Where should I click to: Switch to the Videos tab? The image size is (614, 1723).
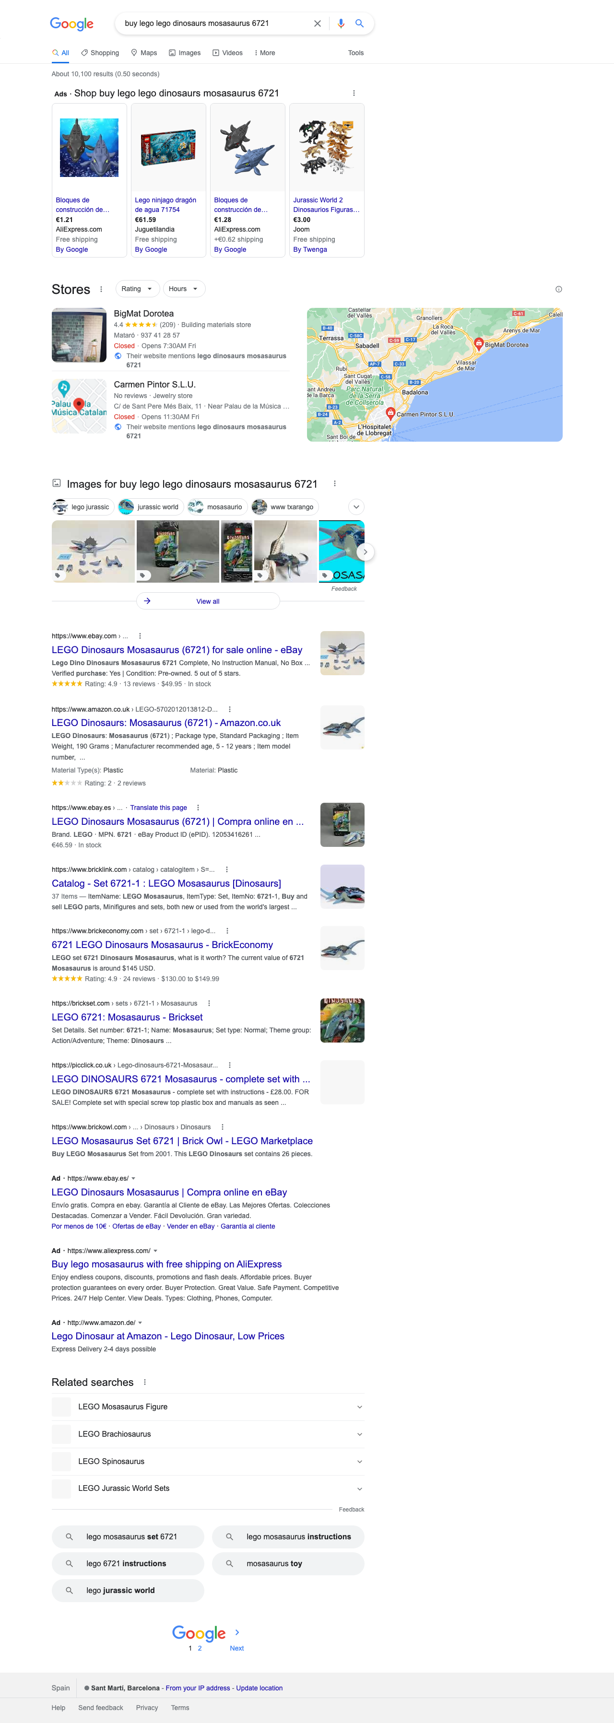pyautogui.click(x=227, y=53)
